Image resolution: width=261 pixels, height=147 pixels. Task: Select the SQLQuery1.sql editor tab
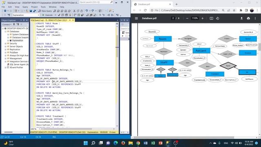pos(49,20)
